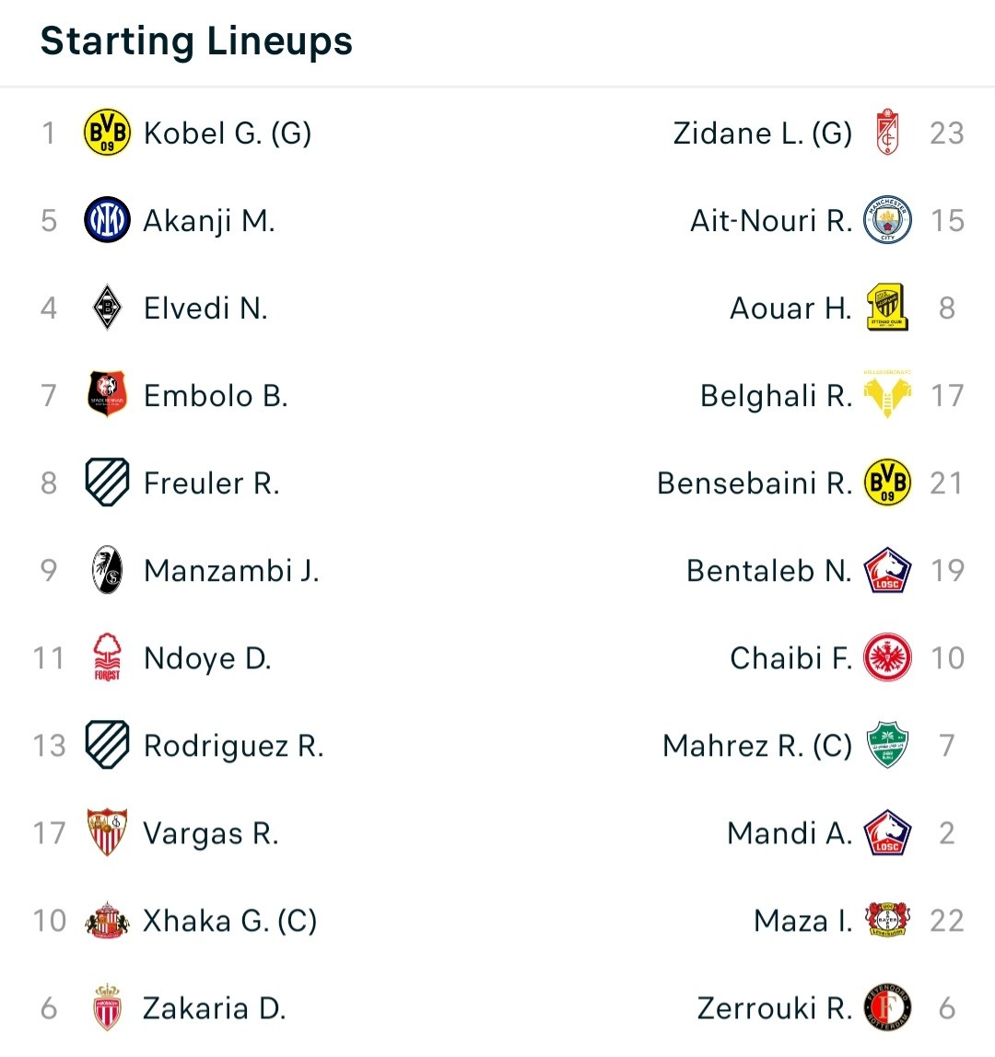Click the Borussia Dortmund crest beside Kobel
The height and width of the screenshot is (1057, 995).
click(107, 133)
